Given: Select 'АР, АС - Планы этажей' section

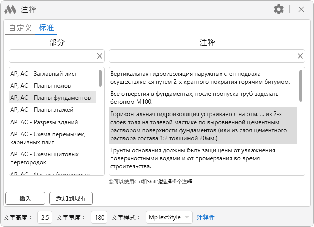Looking at the screenshot, I should click(41, 109).
